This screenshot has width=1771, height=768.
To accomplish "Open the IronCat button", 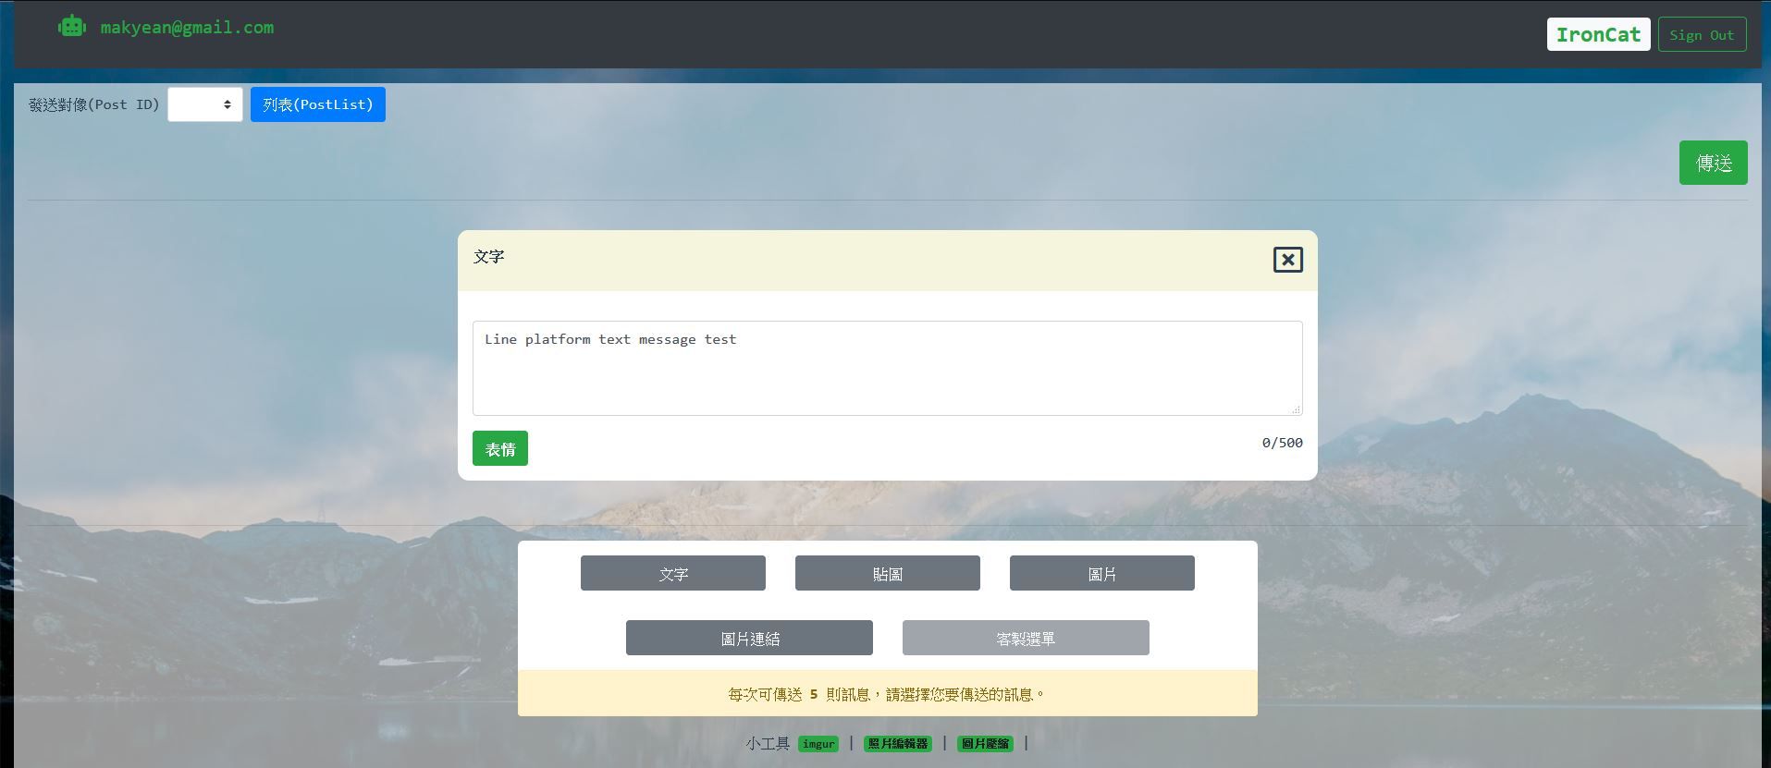I will [x=1598, y=34].
